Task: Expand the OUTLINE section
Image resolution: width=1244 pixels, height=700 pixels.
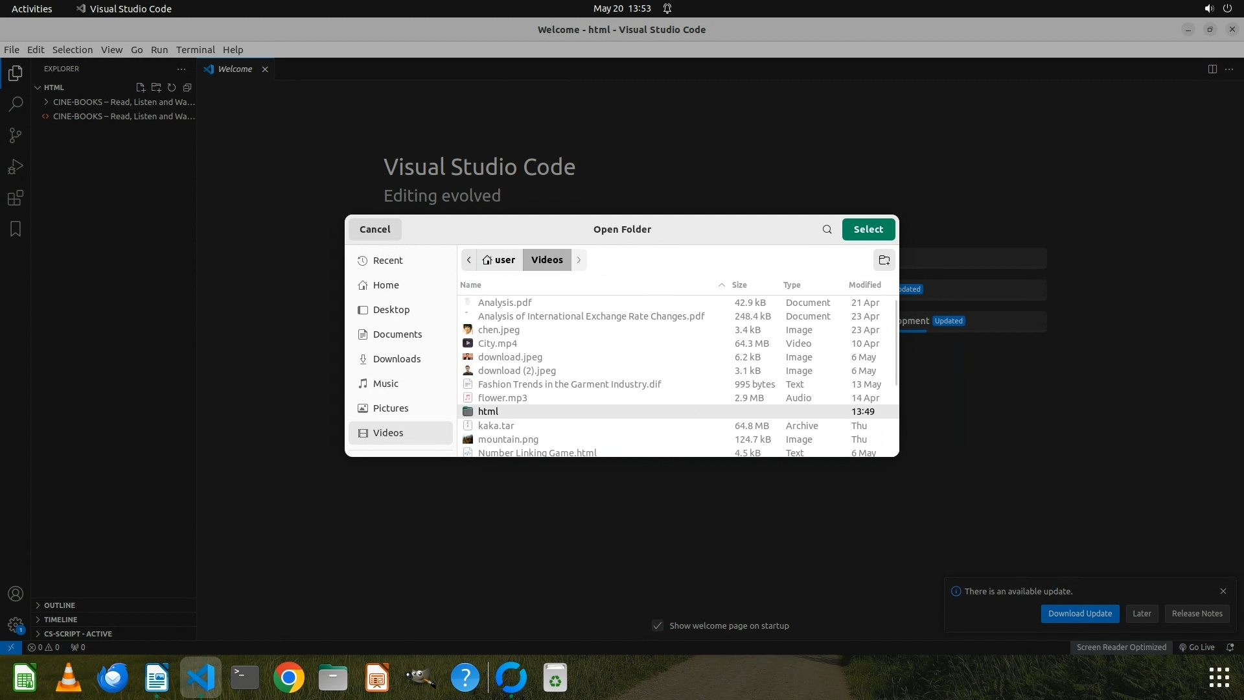Action: tap(60, 605)
